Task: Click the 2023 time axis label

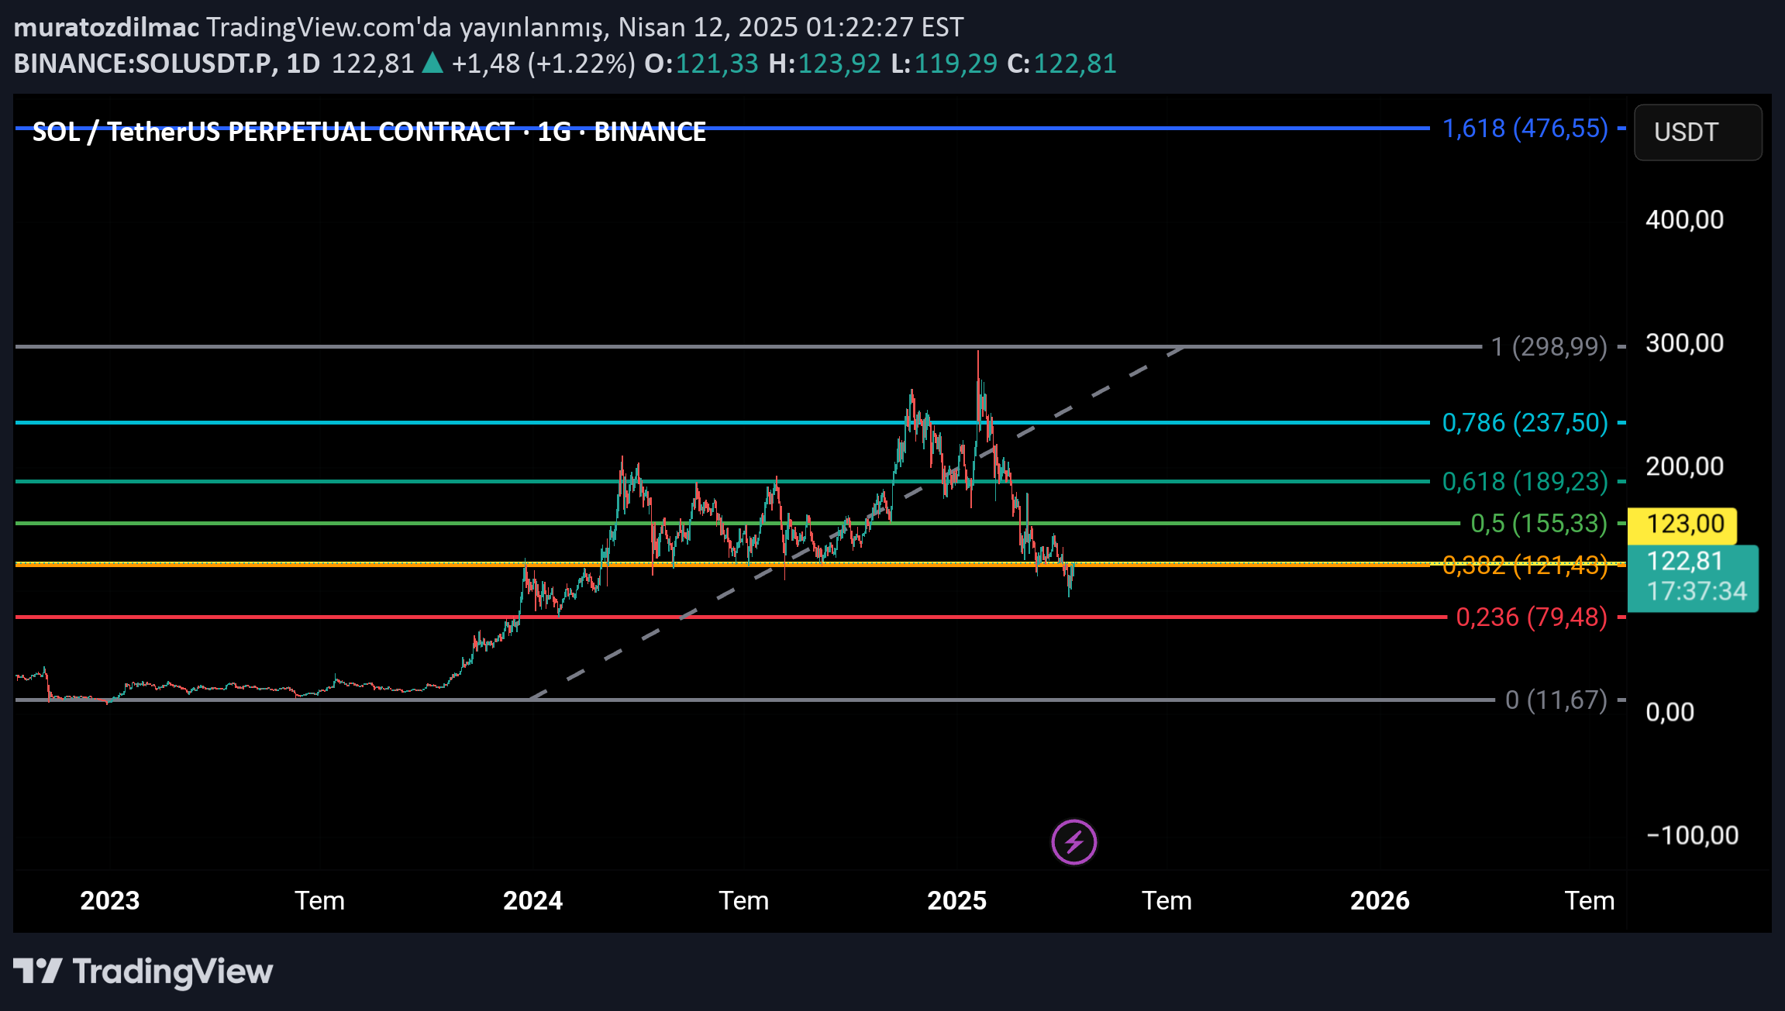Action: point(110,900)
